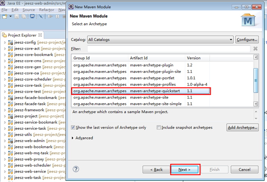The height and width of the screenshot is (182, 267).
Task: Click the jeesz-web-task project icon
Action: point(10,178)
